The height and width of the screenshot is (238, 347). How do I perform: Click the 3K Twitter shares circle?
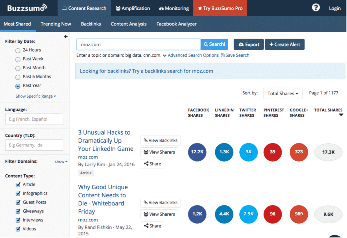tap(249, 152)
